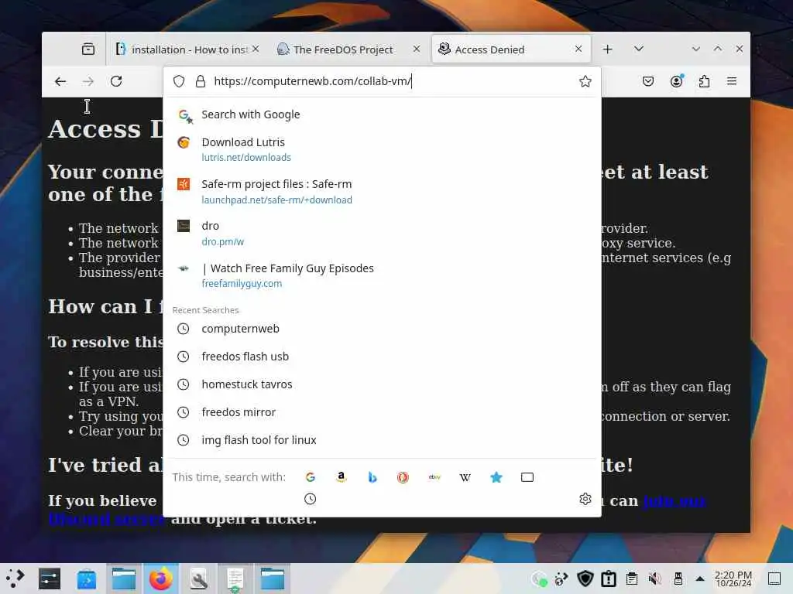Image resolution: width=793 pixels, height=594 pixels.
Task: Search this time with DuckDuckGo icon
Action: (x=403, y=476)
